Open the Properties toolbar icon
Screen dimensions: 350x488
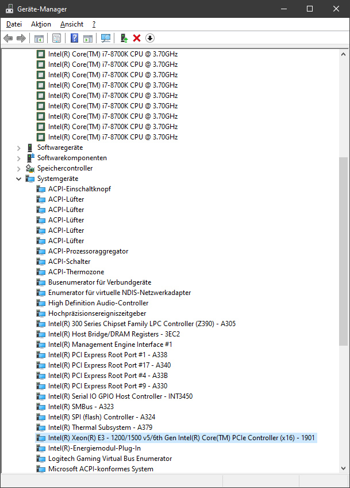click(x=56, y=38)
